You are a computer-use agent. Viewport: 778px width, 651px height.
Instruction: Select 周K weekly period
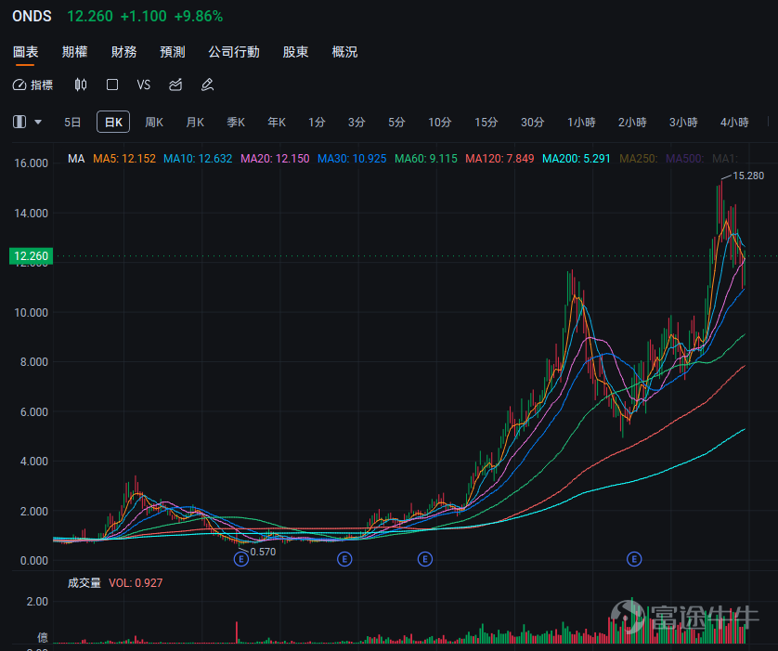click(x=154, y=122)
